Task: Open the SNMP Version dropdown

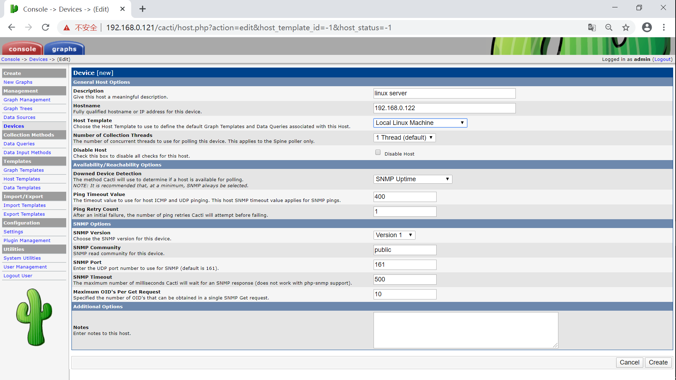Action: tap(394, 235)
